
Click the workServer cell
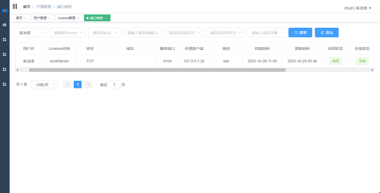pyautogui.click(x=59, y=61)
